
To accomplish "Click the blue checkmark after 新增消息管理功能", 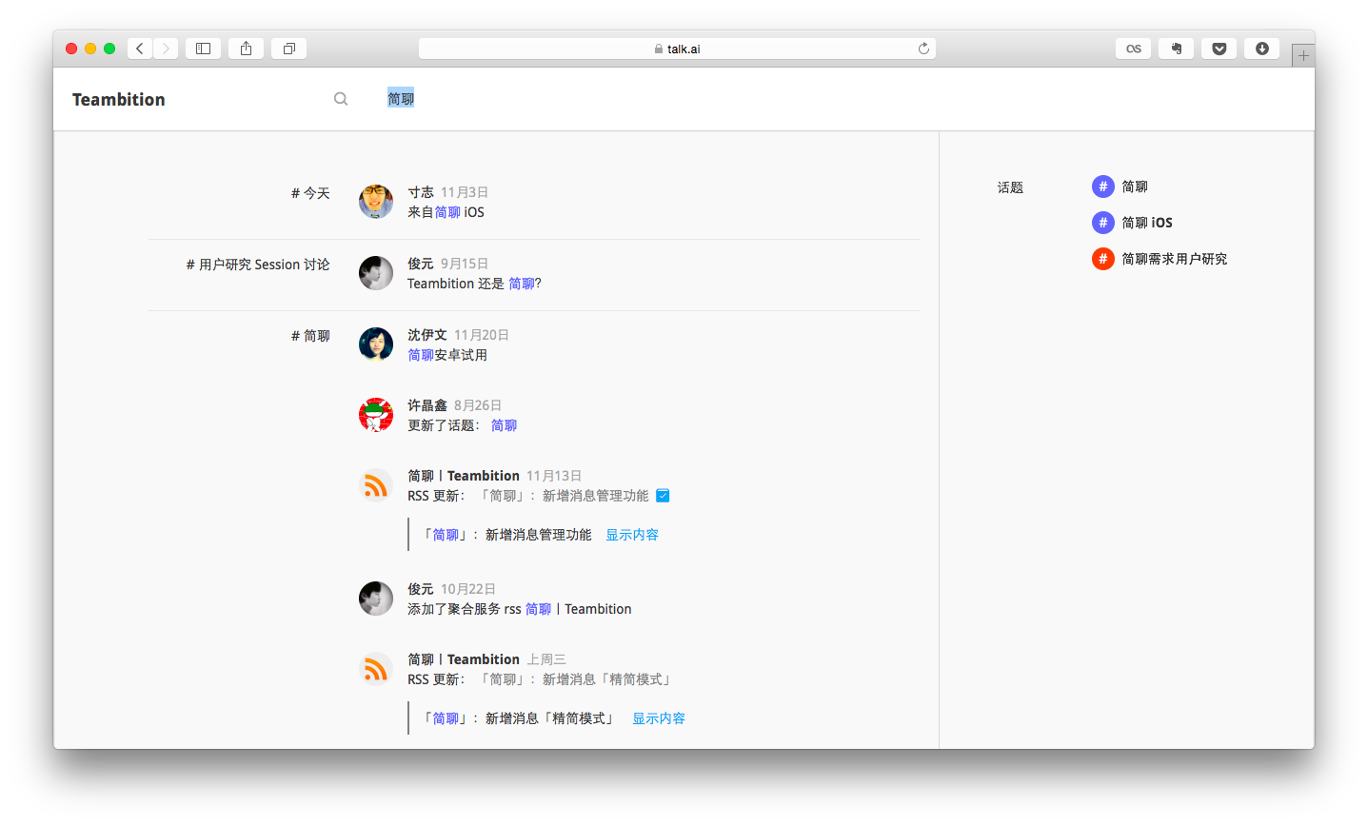I will [663, 496].
